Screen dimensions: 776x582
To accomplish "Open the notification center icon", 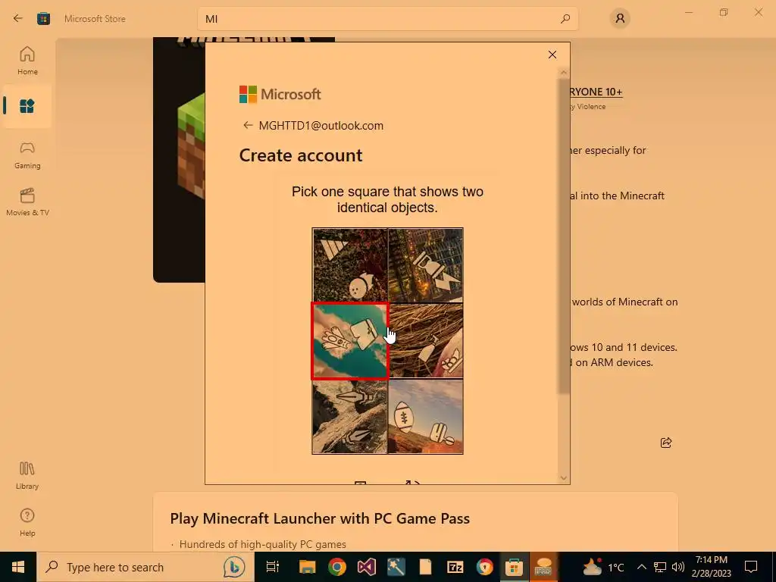I will (751, 567).
